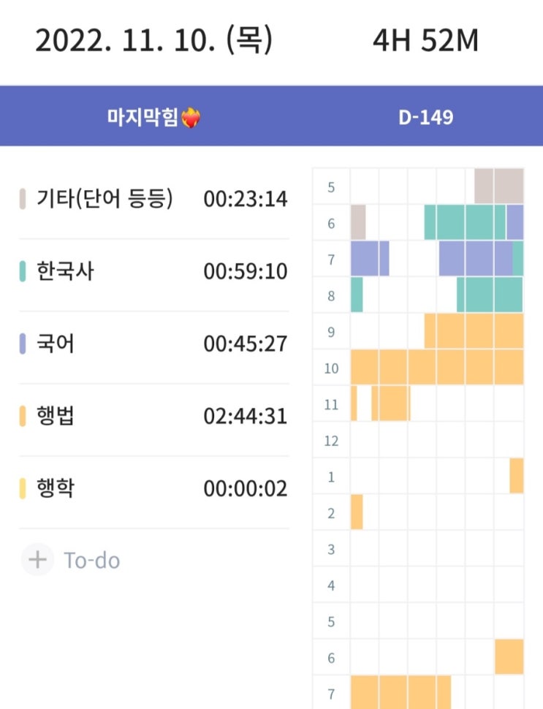Click the plus icon beside To-do

(37, 560)
